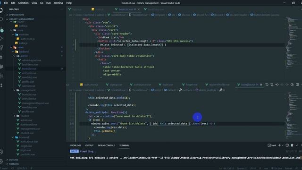
Task: Open the database icon in activity bar
Action: click(x=1, y=57)
